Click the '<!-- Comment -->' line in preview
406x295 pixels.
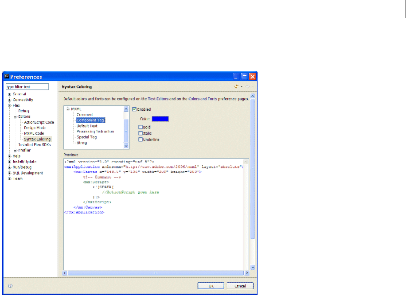point(102,177)
